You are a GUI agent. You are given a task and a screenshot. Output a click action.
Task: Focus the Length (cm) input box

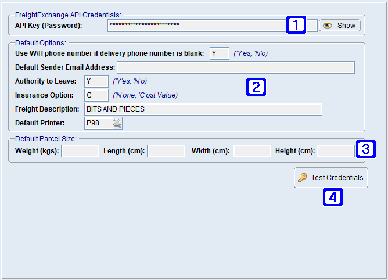[x=166, y=151]
